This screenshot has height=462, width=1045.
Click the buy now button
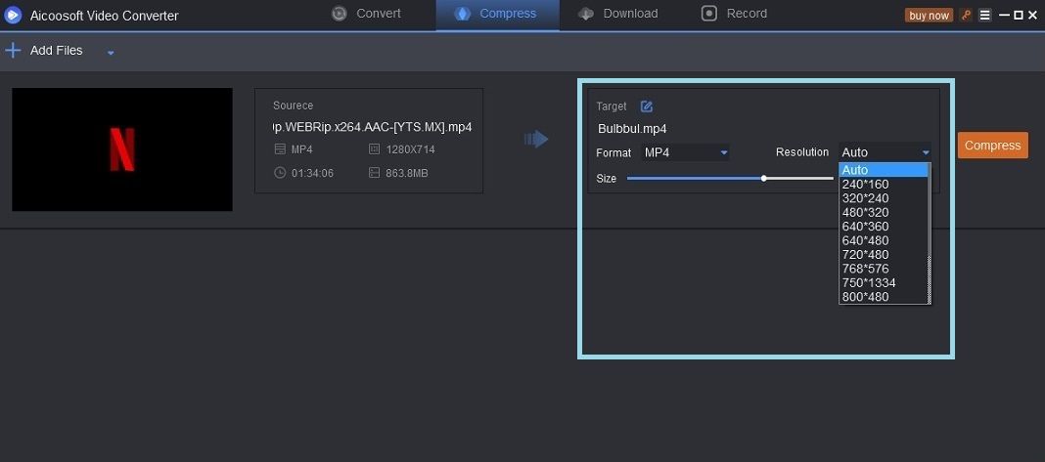coord(929,16)
